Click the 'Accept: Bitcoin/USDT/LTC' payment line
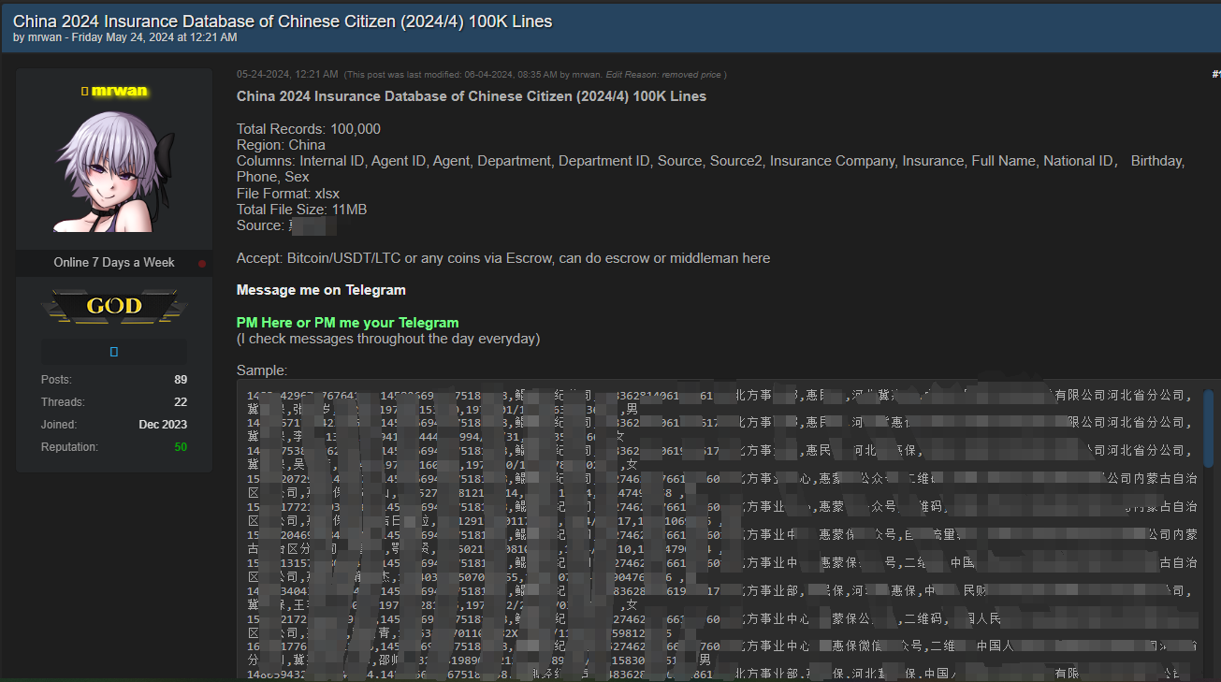 point(503,258)
